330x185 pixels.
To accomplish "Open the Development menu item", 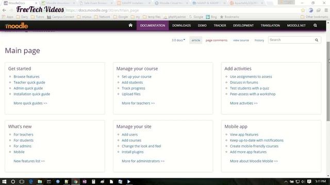I will tap(243, 25).
